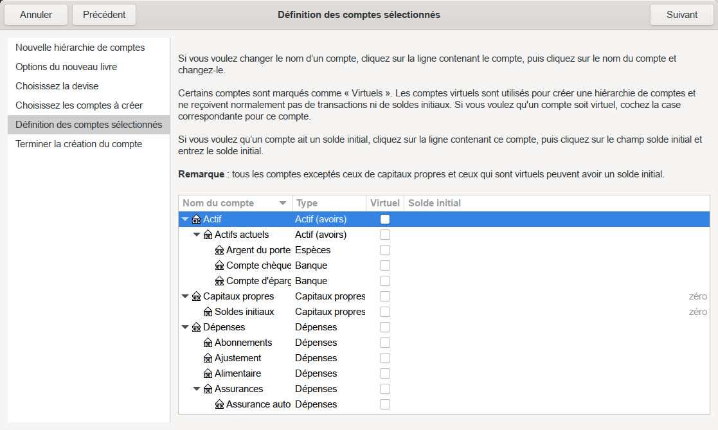This screenshot has height=430, width=718.
Task: Click the bank icon beside Assurance auto
Action: (x=219, y=404)
